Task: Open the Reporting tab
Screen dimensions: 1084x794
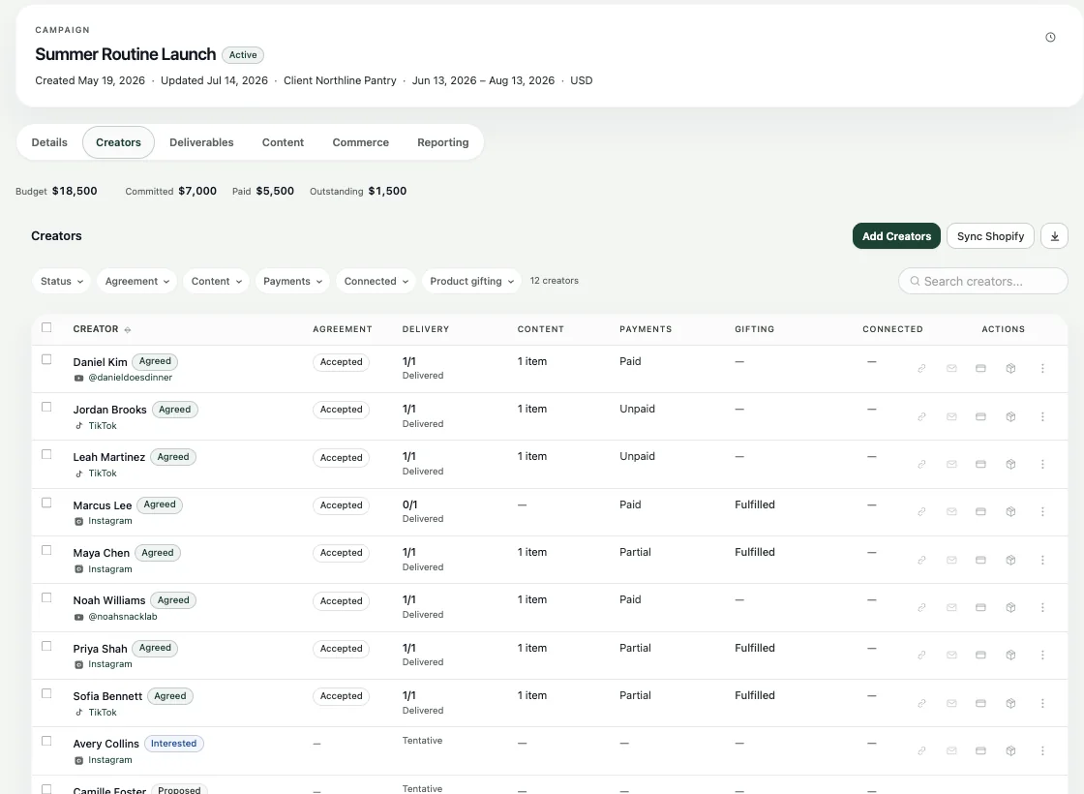Action: [443, 142]
